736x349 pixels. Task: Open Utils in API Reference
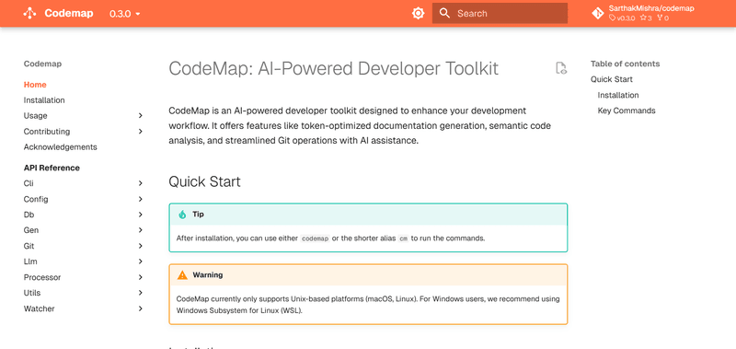pyautogui.click(x=32, y=293)
